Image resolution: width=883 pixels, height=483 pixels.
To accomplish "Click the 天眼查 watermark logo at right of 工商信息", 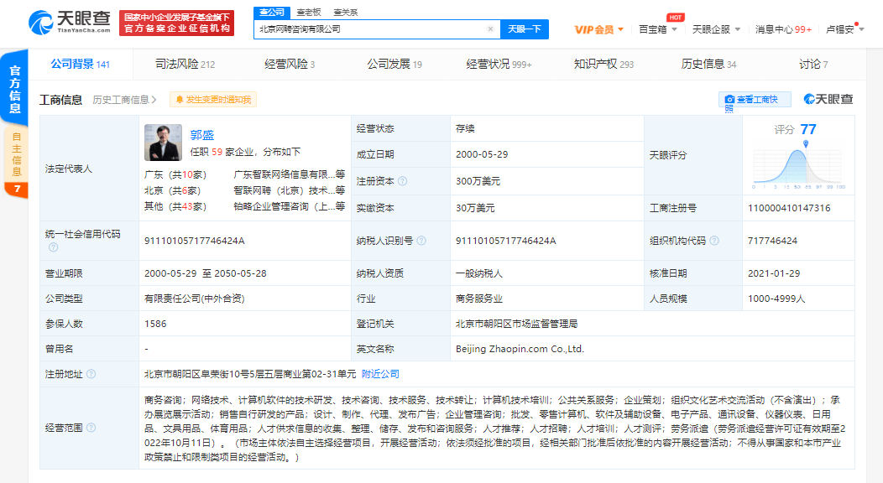I will [x=828, y=100].
